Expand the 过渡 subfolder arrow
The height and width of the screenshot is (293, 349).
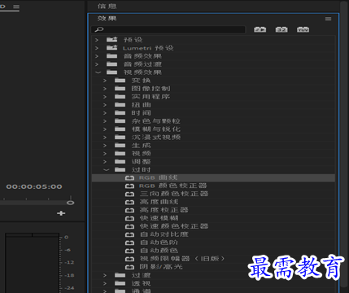105,275
